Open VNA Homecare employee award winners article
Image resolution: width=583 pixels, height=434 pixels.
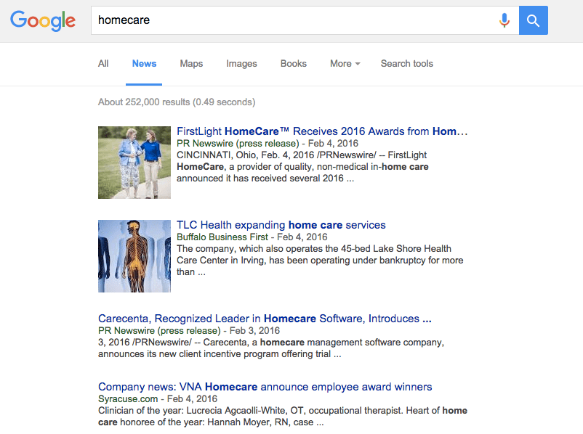click(265, 387)
